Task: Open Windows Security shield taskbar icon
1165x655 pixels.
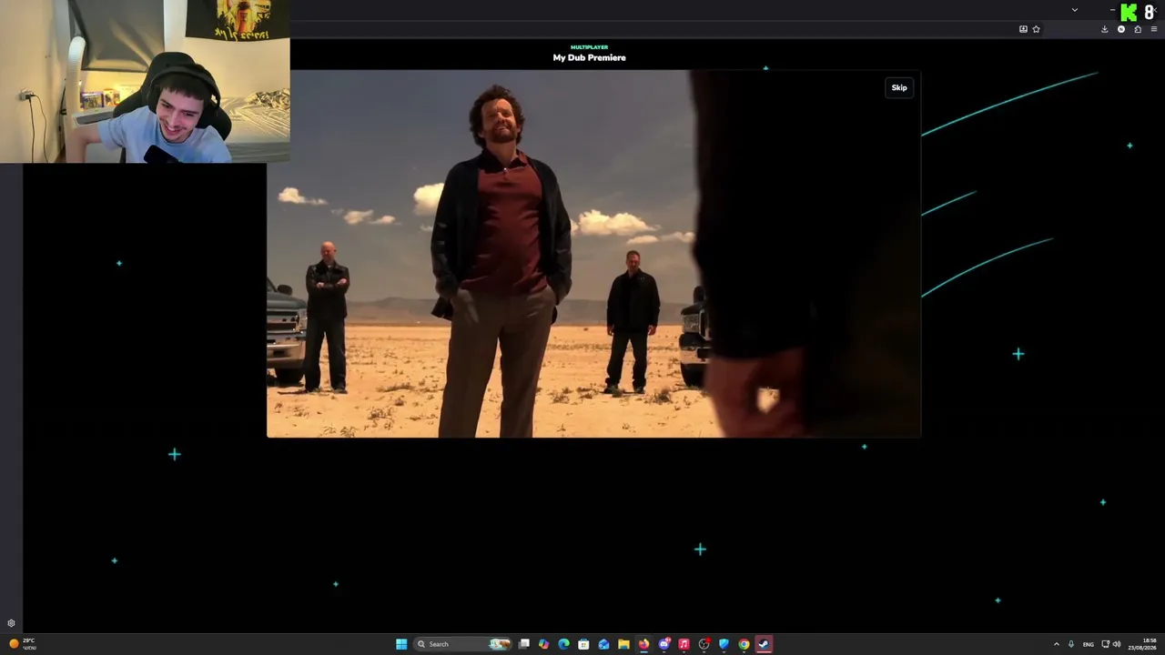Action: tap(724, 644)
